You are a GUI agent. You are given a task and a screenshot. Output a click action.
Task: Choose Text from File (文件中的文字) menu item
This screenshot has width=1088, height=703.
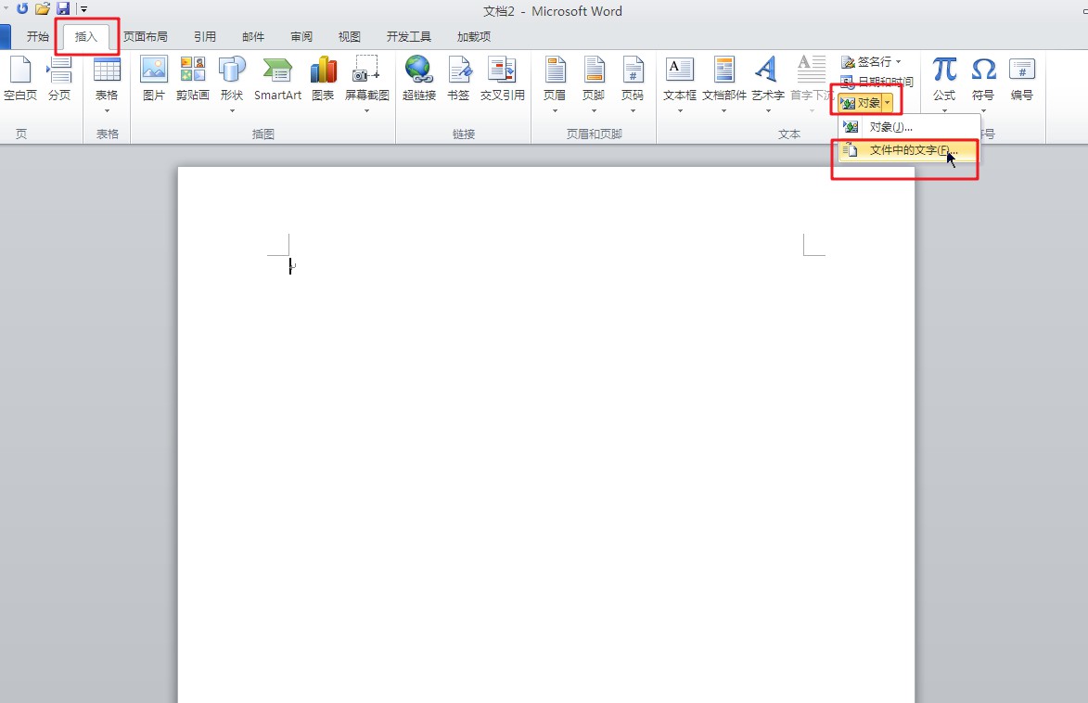coord(908,150)
